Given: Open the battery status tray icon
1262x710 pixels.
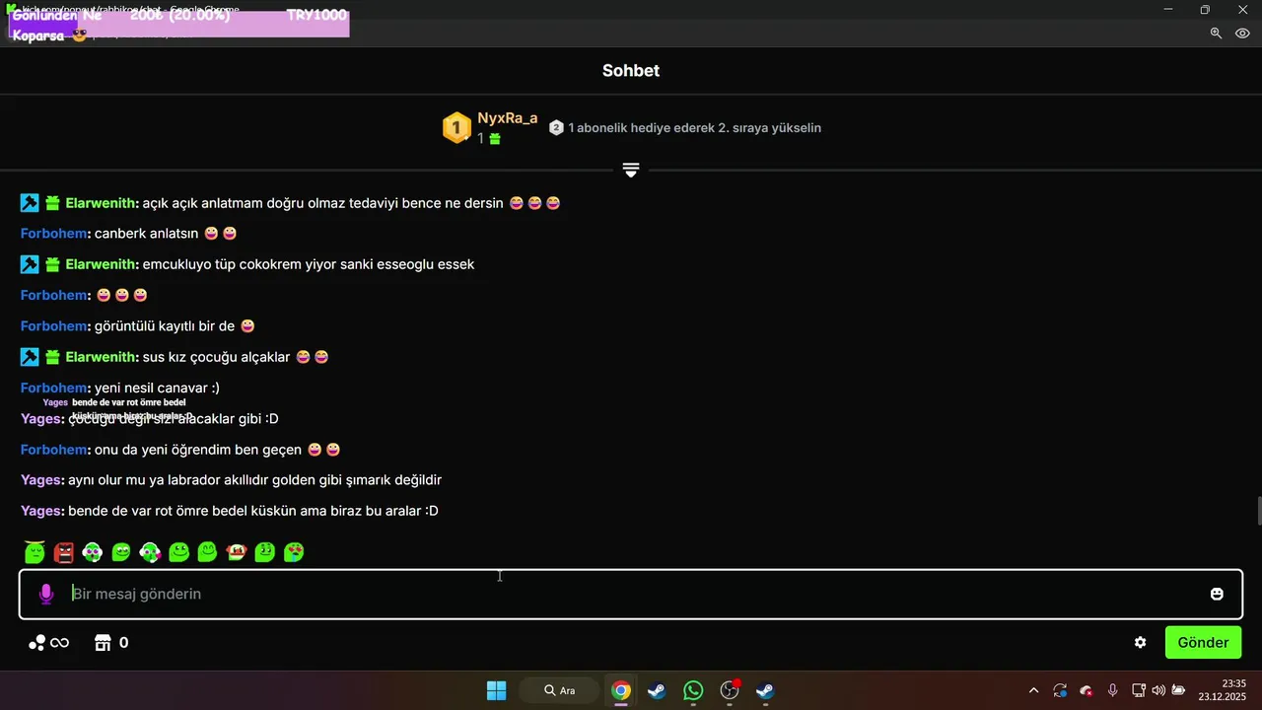Looking at the screenshot, I should click(x=1178, y=690).
